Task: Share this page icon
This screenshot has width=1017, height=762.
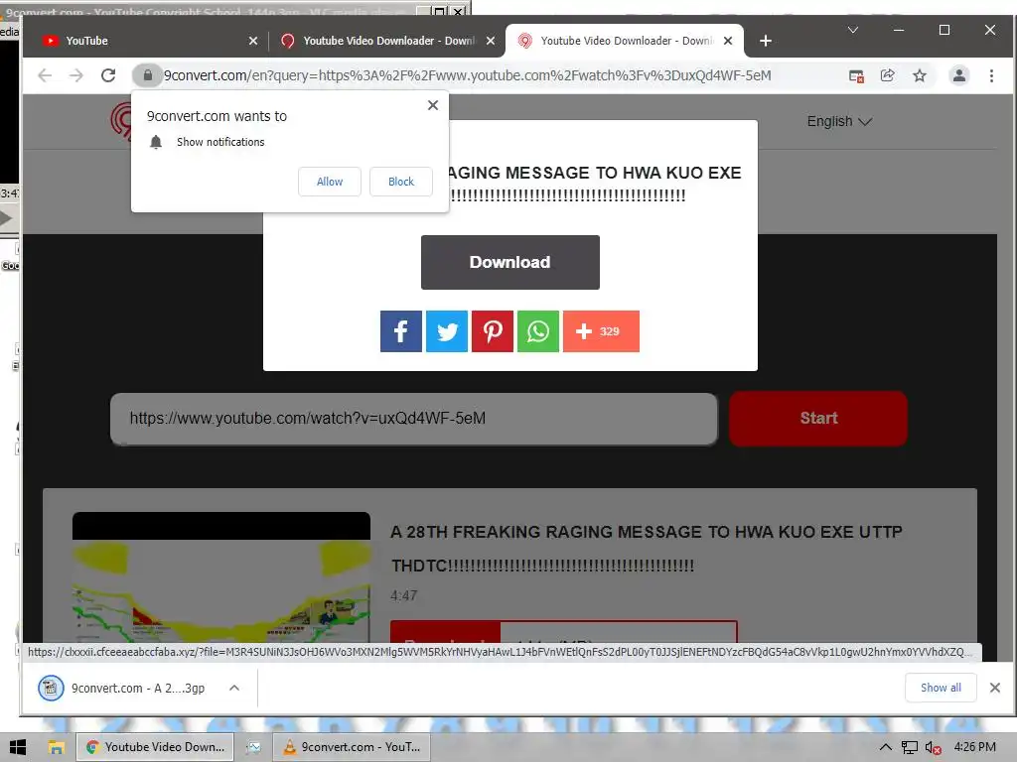Action: click(887, 75)
